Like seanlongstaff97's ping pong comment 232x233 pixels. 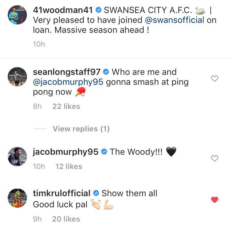(214, 79)
